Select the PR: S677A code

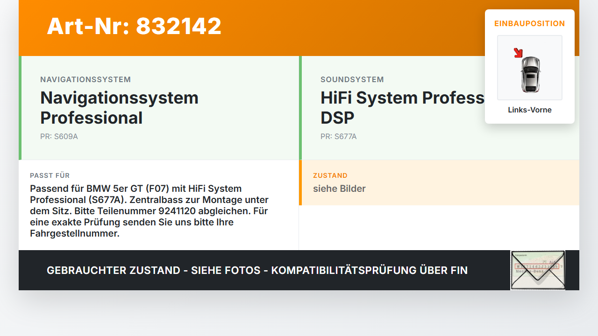(x=339, y=137)
